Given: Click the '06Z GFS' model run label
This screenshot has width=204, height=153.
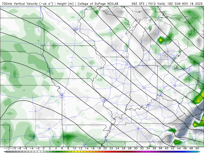Looking at the screenshot, I should click(x=138, y=4).
